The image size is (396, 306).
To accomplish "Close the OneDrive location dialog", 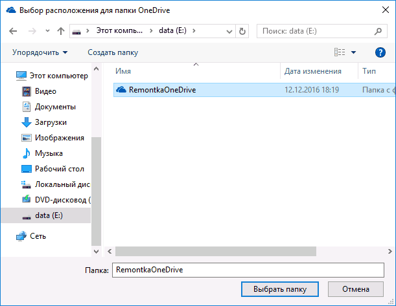I will click(386, 10).
